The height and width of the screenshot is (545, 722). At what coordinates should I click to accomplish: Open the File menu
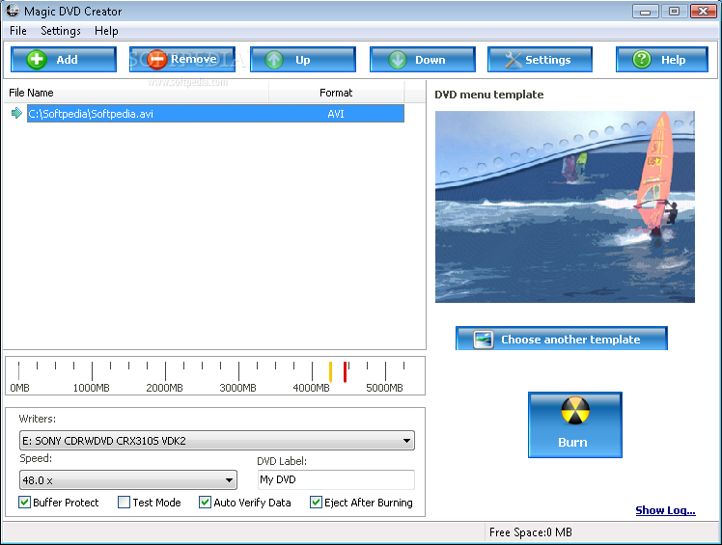coord(18,31)
